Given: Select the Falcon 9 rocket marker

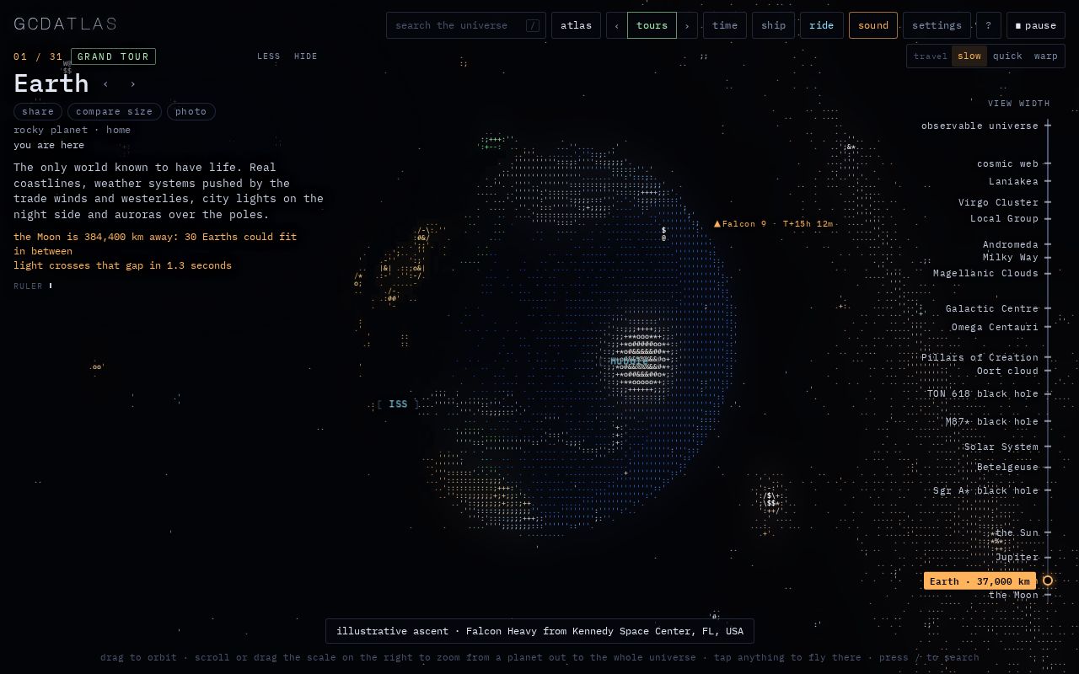Looking at the screenshot, I should click(x=773, y=224).
